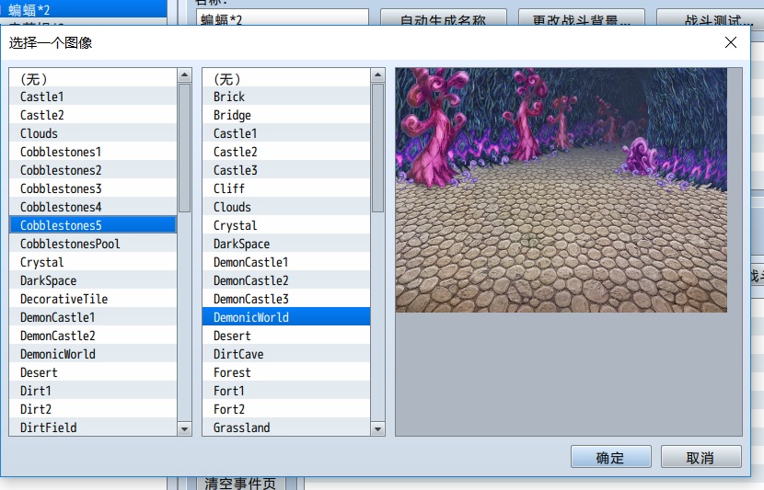The height and width of the screenshot is (490, 764).
Task: Click the 蝙蝠*2 name field in background window
Action: [283, 17]
